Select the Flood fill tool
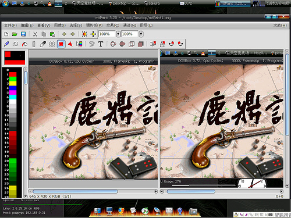 (x=24, y=44)
